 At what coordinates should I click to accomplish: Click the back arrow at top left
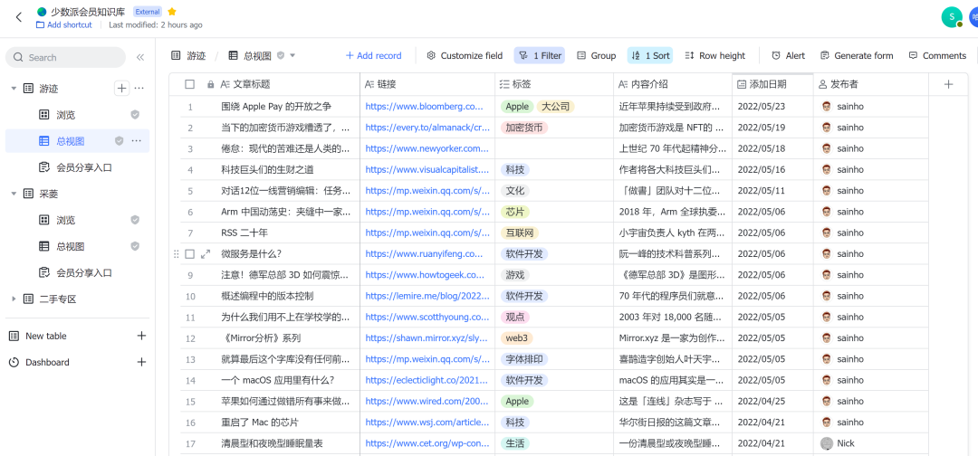(x=18, y=17)
